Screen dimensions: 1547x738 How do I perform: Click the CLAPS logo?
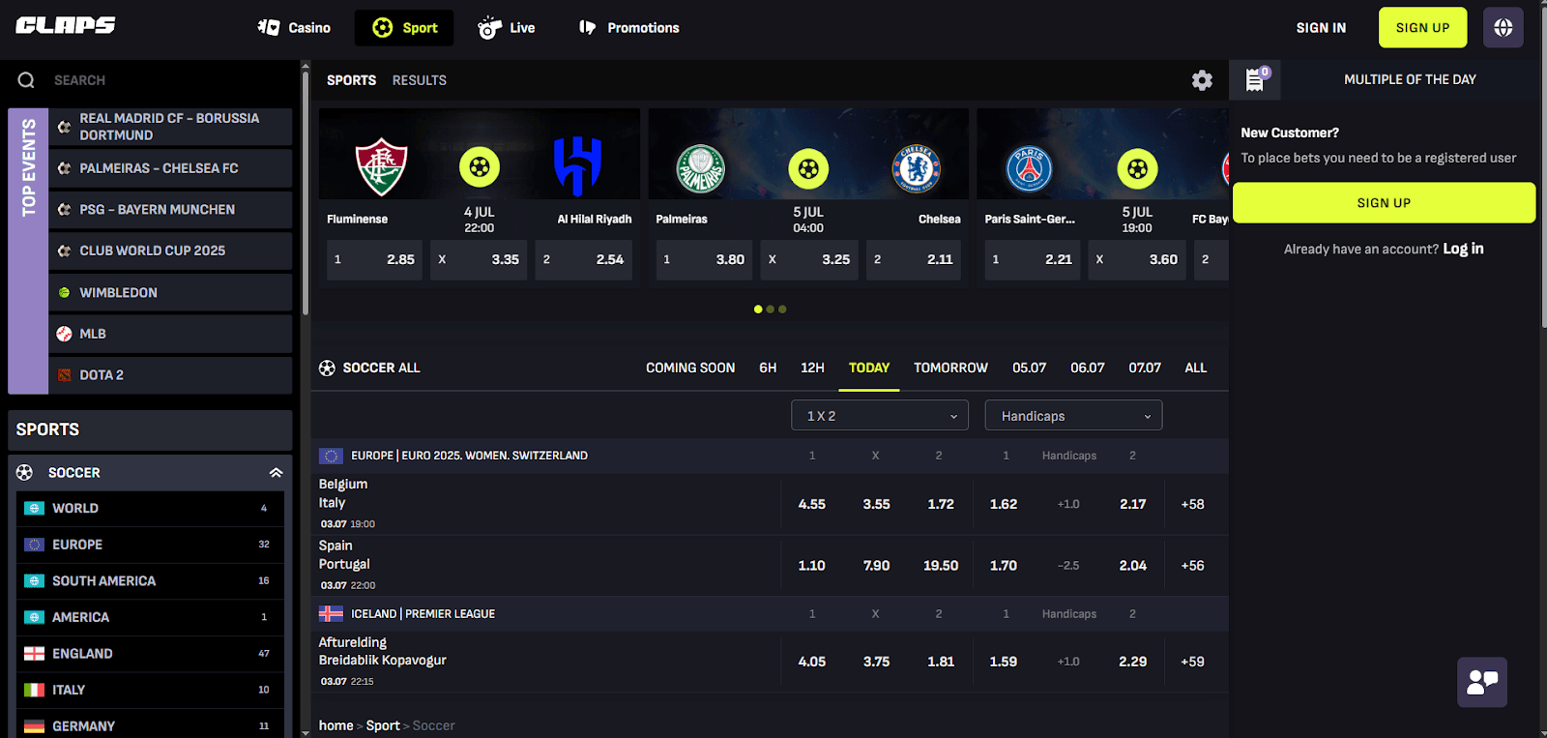[x=66, y=26]
